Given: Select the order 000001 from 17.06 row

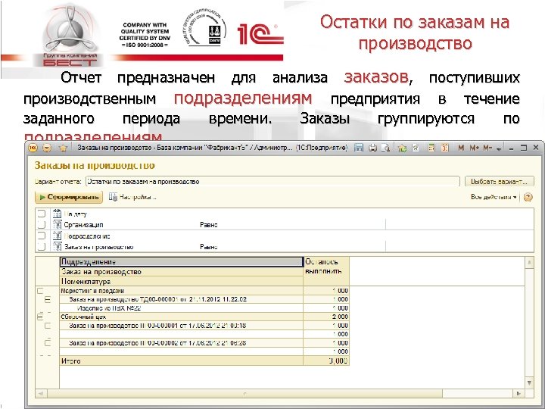Looking at the screenshot, I should pyautogui.click(x=182, y=326).
